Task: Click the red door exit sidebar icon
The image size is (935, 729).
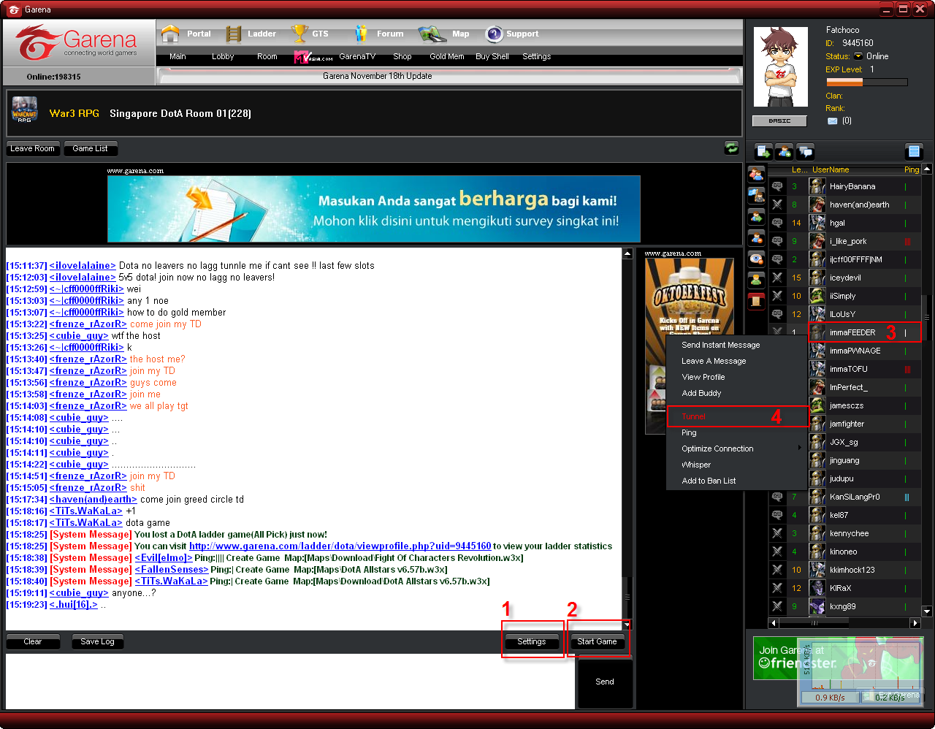Action: [x=756, y=300]
